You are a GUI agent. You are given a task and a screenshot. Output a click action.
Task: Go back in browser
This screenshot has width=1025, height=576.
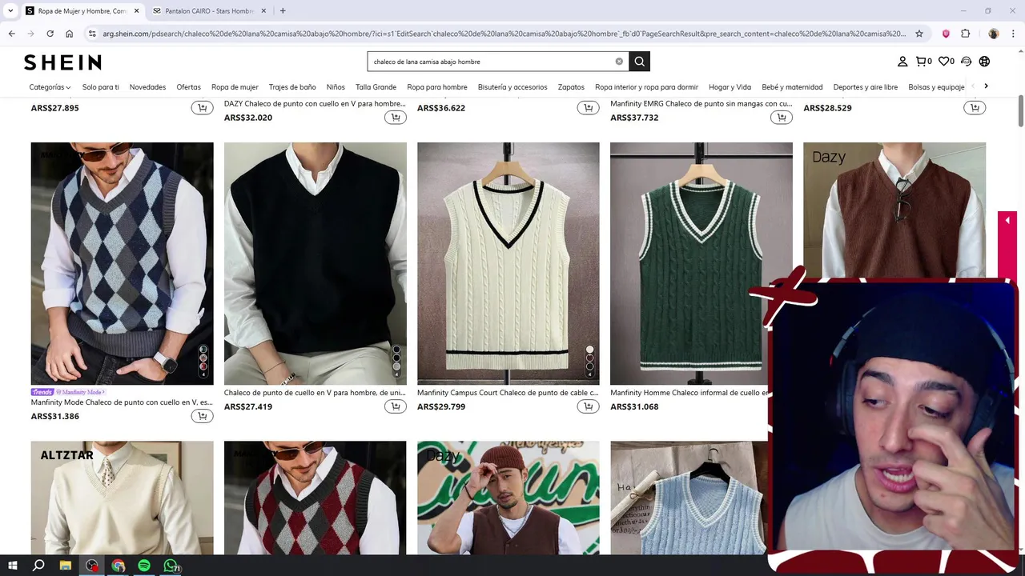click(x=11, y=34)
